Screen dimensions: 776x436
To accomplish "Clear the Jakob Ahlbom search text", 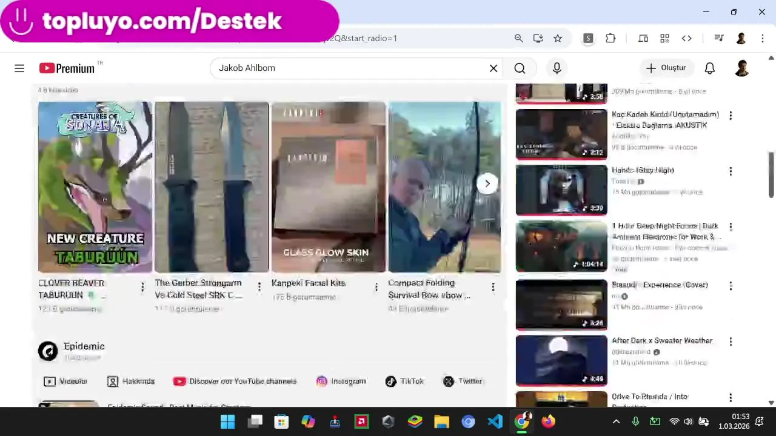I will point(493,68).
